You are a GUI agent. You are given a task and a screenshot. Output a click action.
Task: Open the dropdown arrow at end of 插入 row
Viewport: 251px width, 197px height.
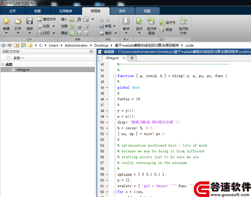click(x=93, y=19)
